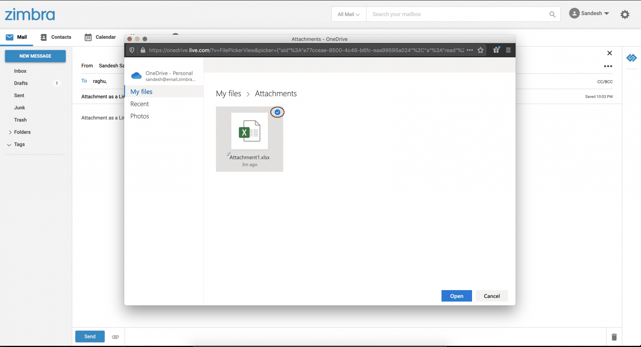Open the Sent folder
Image resolution: width=641 pixels, height=347 pixels.
pyautogui.click(x=19, y=96)
